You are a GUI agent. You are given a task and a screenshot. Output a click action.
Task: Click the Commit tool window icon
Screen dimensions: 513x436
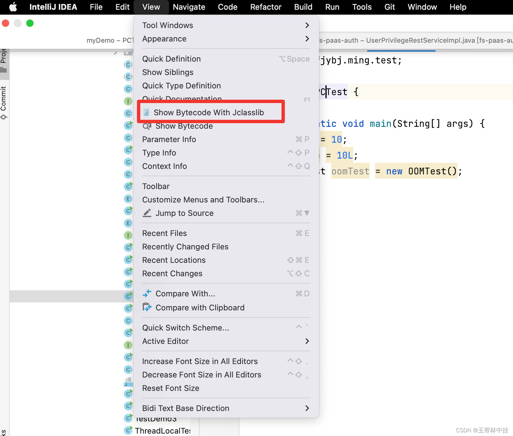(4, 117)
